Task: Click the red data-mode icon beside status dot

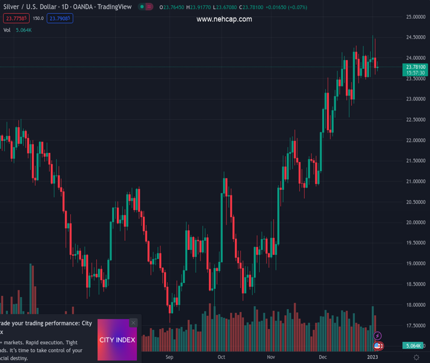Action: [x=149, y=7]
